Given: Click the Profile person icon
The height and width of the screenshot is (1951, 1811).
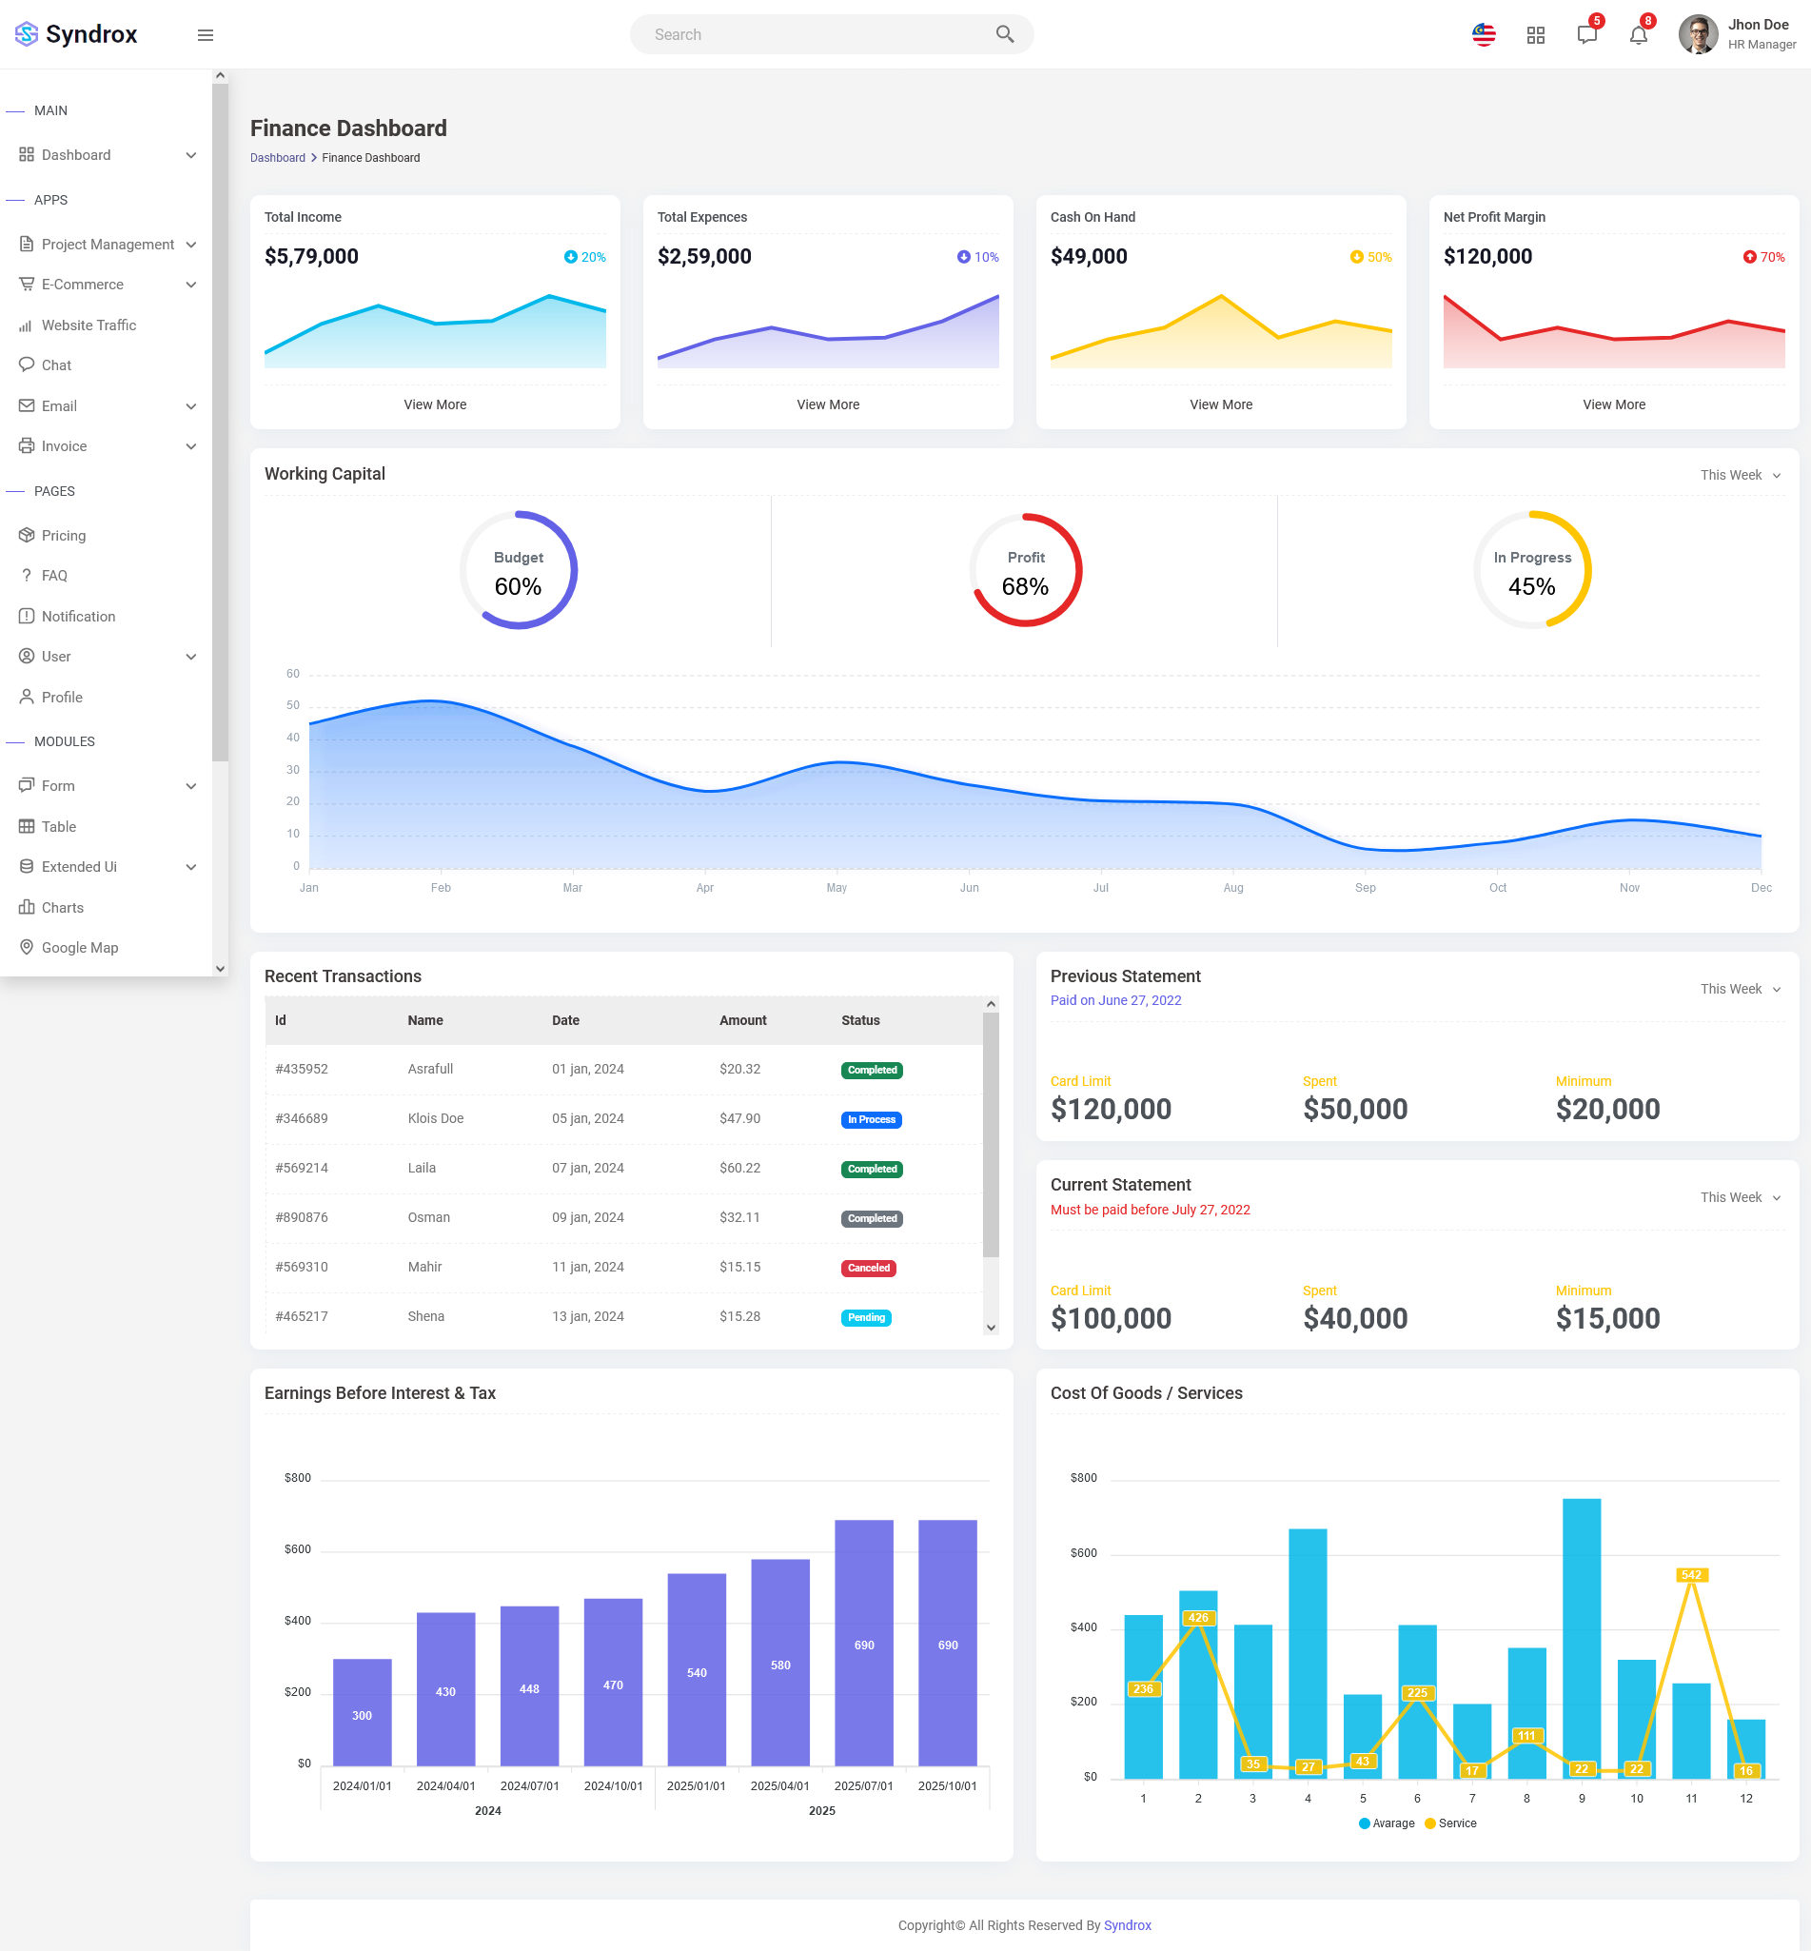Looking at the screenshot, I should (27, 697).
